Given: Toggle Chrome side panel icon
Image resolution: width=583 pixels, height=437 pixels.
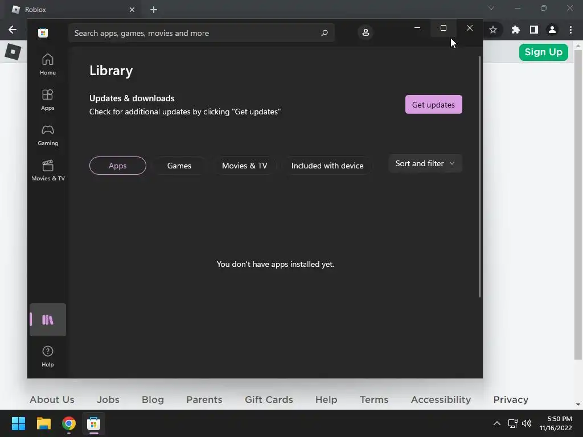Looking at the screenshot, I should coord(534,30).
